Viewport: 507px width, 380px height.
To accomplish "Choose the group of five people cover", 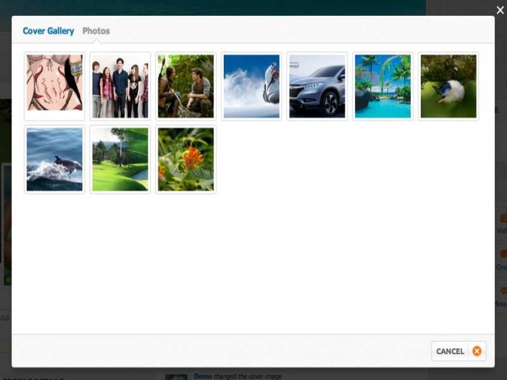I will pyautogui.click(x=120, y=86).
